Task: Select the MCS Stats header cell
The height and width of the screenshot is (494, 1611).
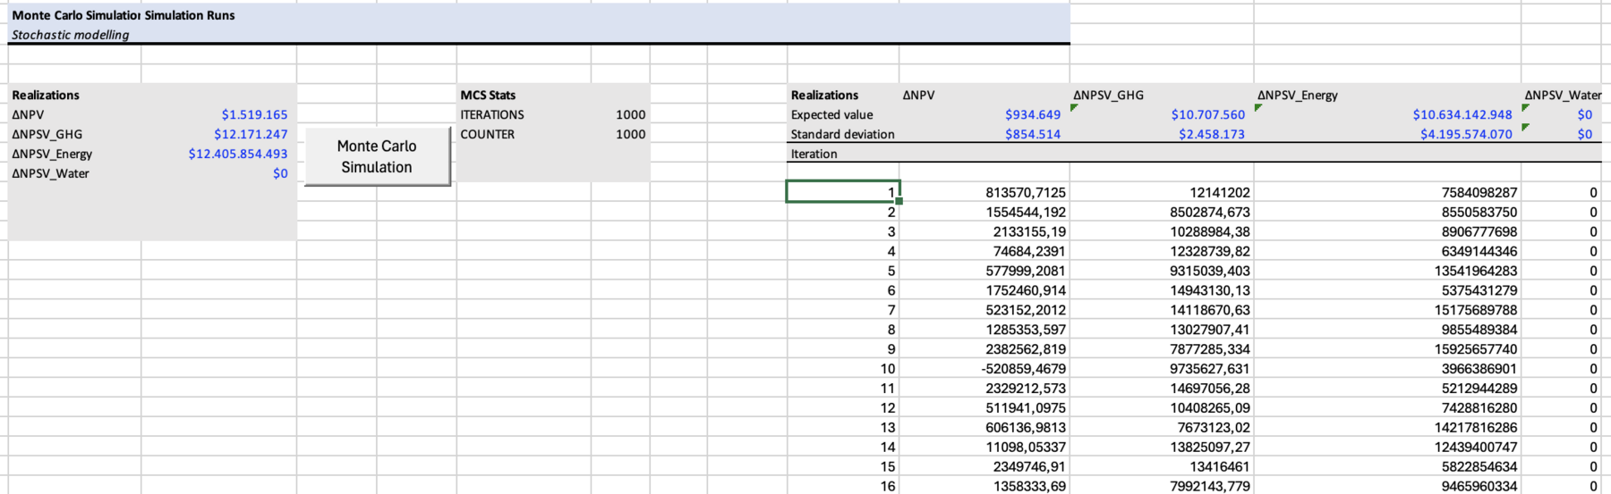Action: click(x=488, y=95)
